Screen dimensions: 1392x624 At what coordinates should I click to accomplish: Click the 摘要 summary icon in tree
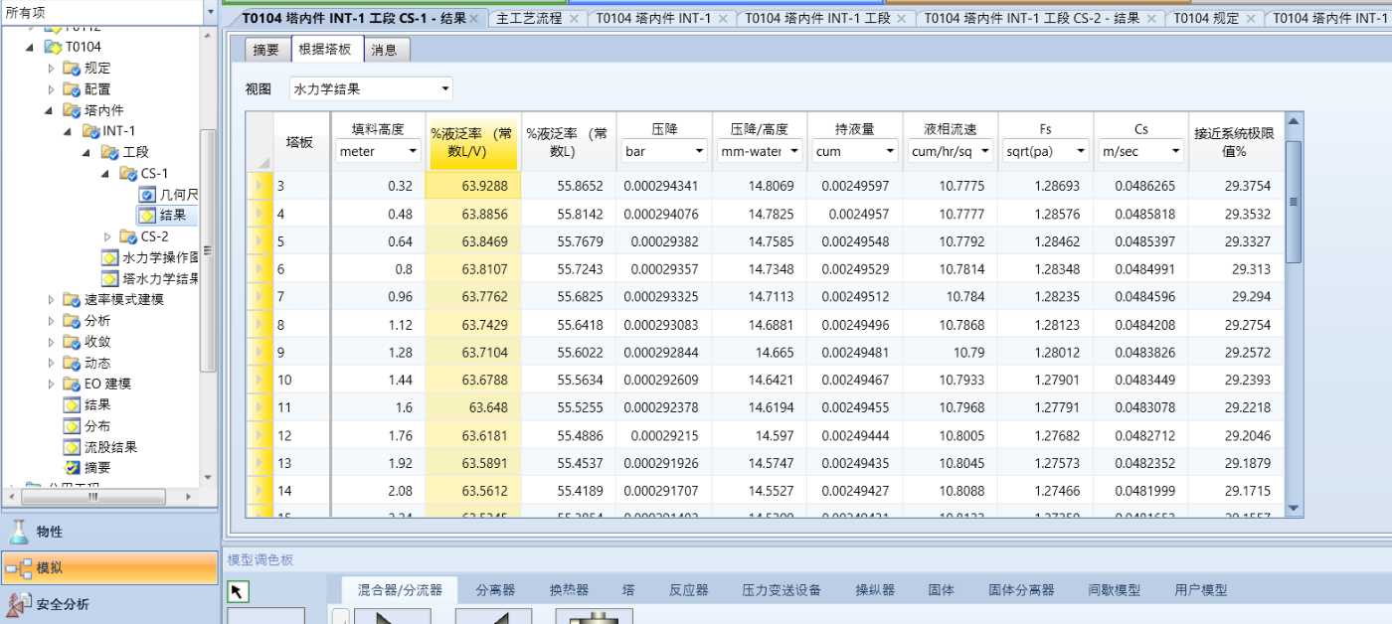tap(72, 467)
